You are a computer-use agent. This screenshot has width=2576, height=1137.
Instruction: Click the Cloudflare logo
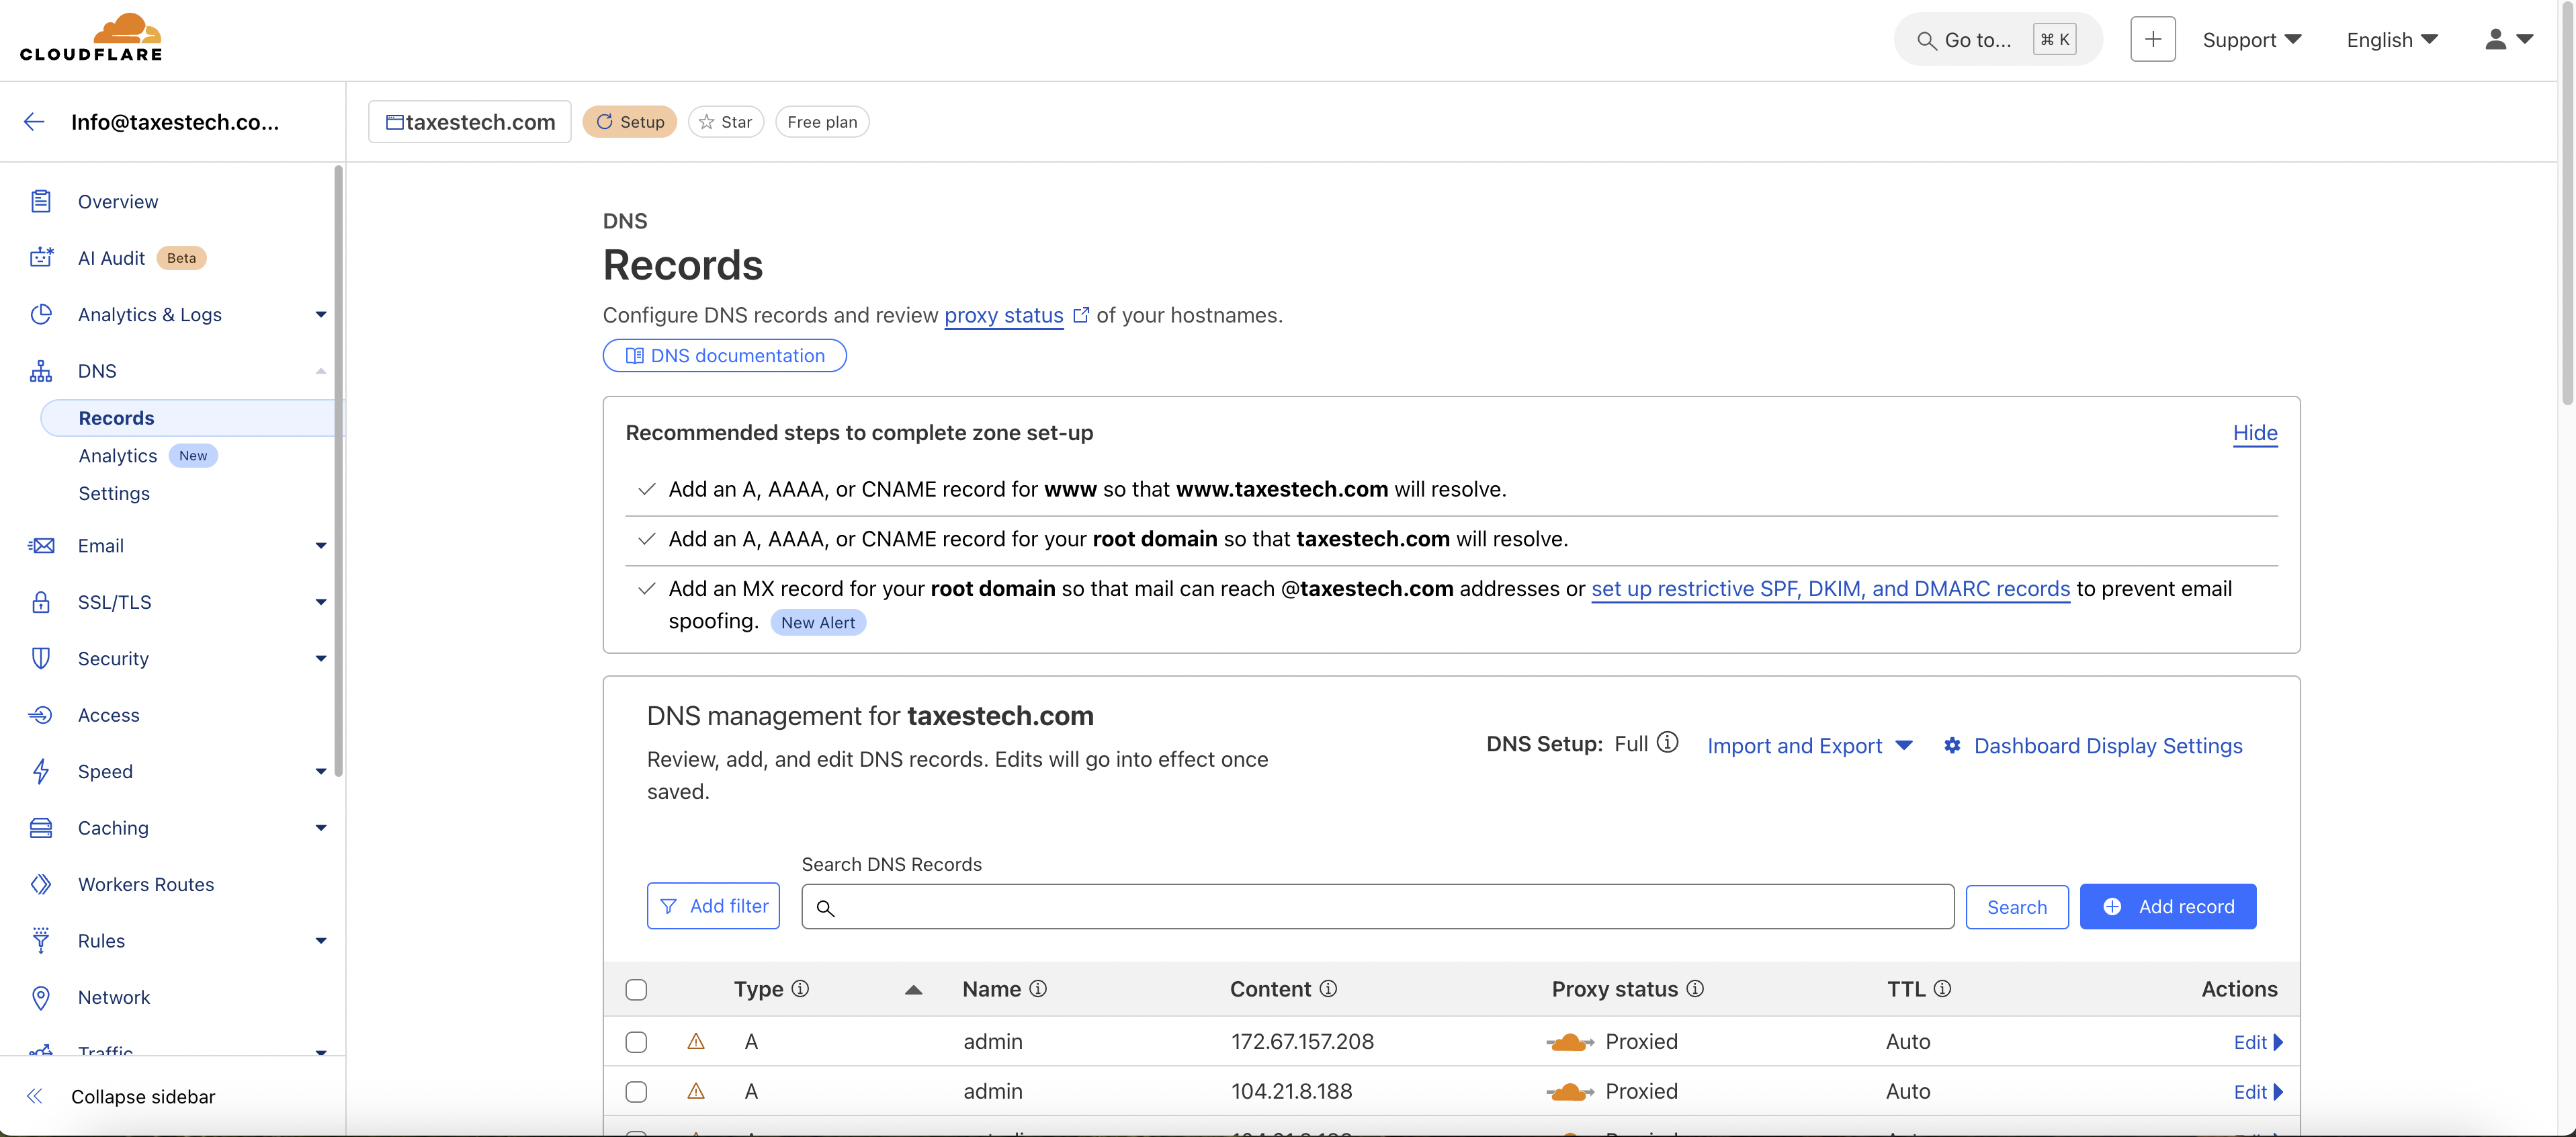click(91, 38)
